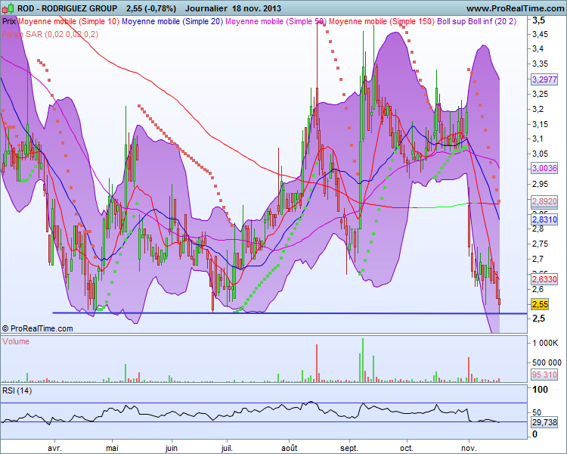The width and height of the screenshot is (567, 454).
Task: Click the 2,55 (-0,78%) quote text
Action: 151,8
